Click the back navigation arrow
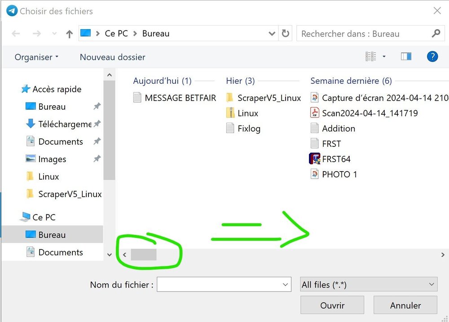 coord(16,34)
